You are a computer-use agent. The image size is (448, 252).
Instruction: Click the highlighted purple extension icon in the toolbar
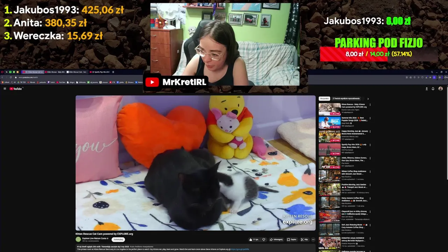434,77
